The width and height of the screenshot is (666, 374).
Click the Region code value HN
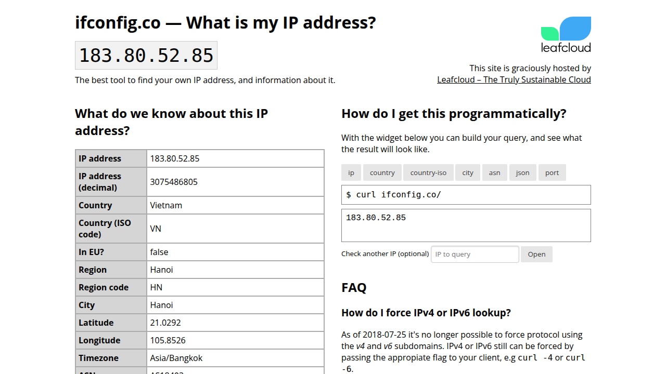pos(156,287)
